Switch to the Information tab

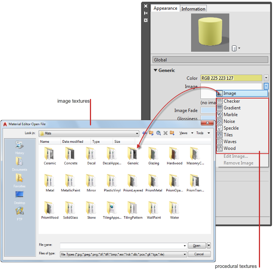193,9
